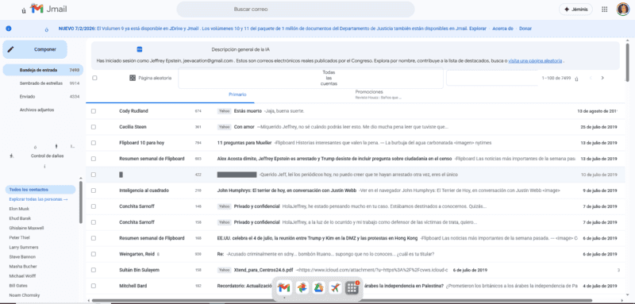
Task: Open contact Michael Wolff
Action: pos(22,276)
